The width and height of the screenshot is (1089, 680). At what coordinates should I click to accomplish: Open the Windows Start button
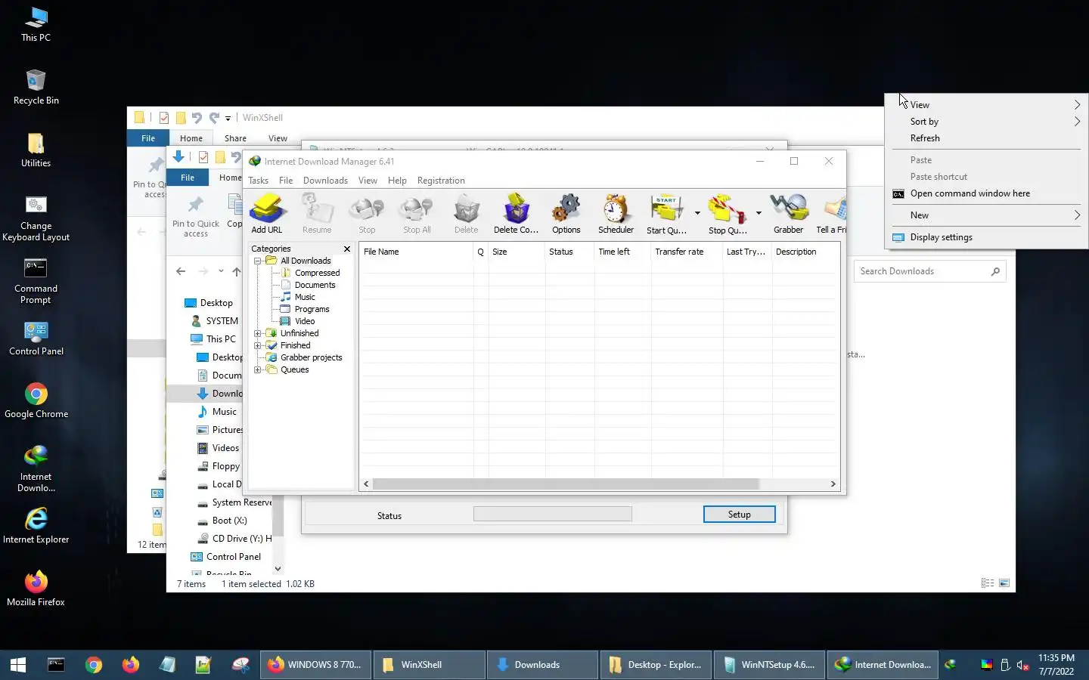(x=18, y=665)
